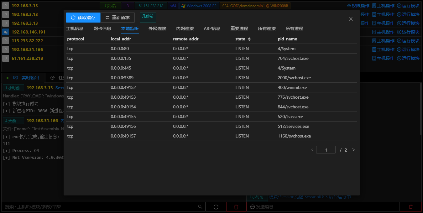Click the pid_name column header

(287, 39)
